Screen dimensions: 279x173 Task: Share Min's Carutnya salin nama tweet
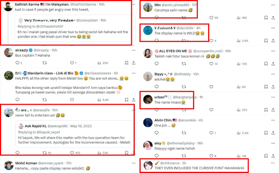click(x=273, y=18)
